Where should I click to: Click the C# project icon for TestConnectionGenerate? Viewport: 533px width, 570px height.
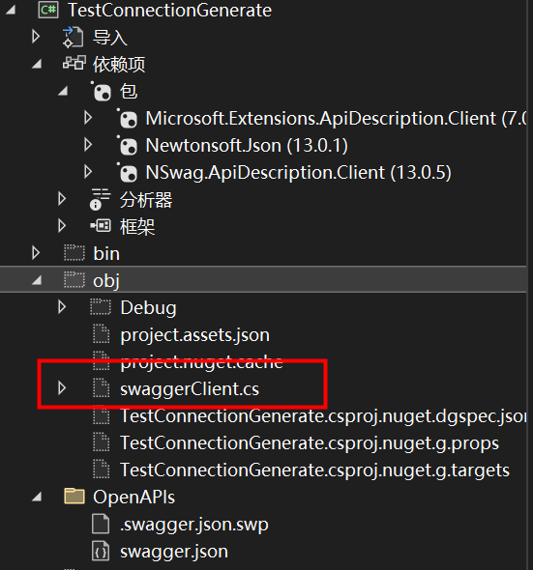48,10
